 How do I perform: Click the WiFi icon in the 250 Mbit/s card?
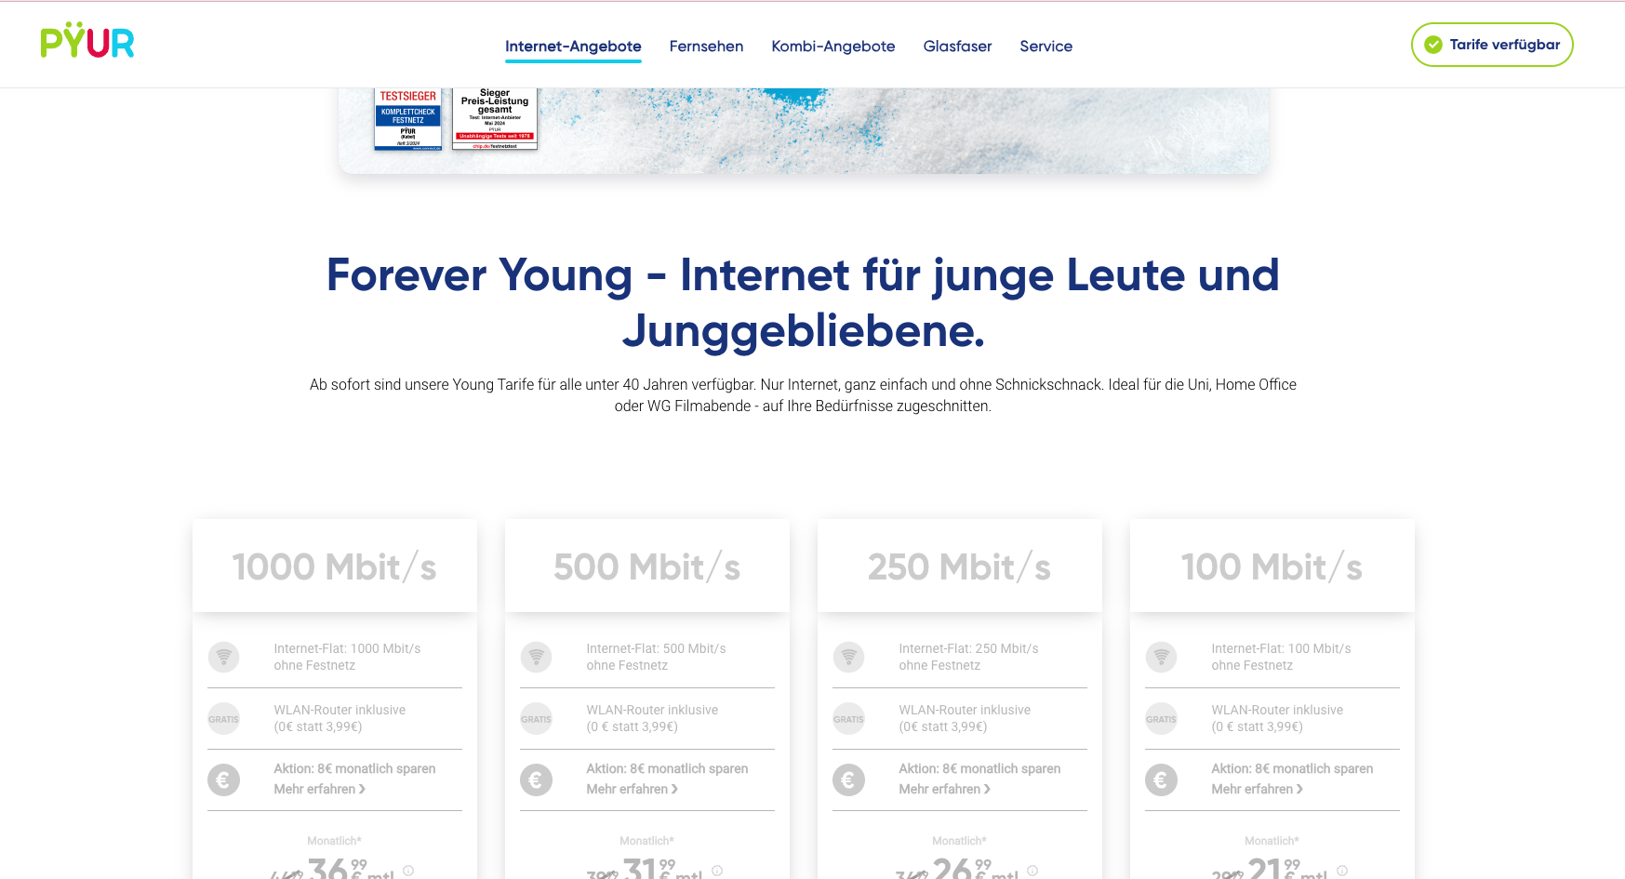[x=848, y=657]
